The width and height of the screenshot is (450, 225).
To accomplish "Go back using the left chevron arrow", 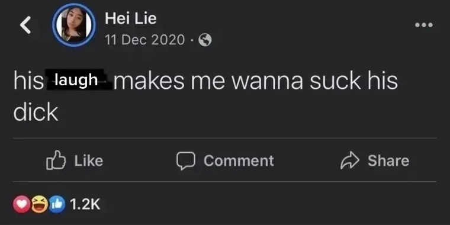I will tap(25, 25).
